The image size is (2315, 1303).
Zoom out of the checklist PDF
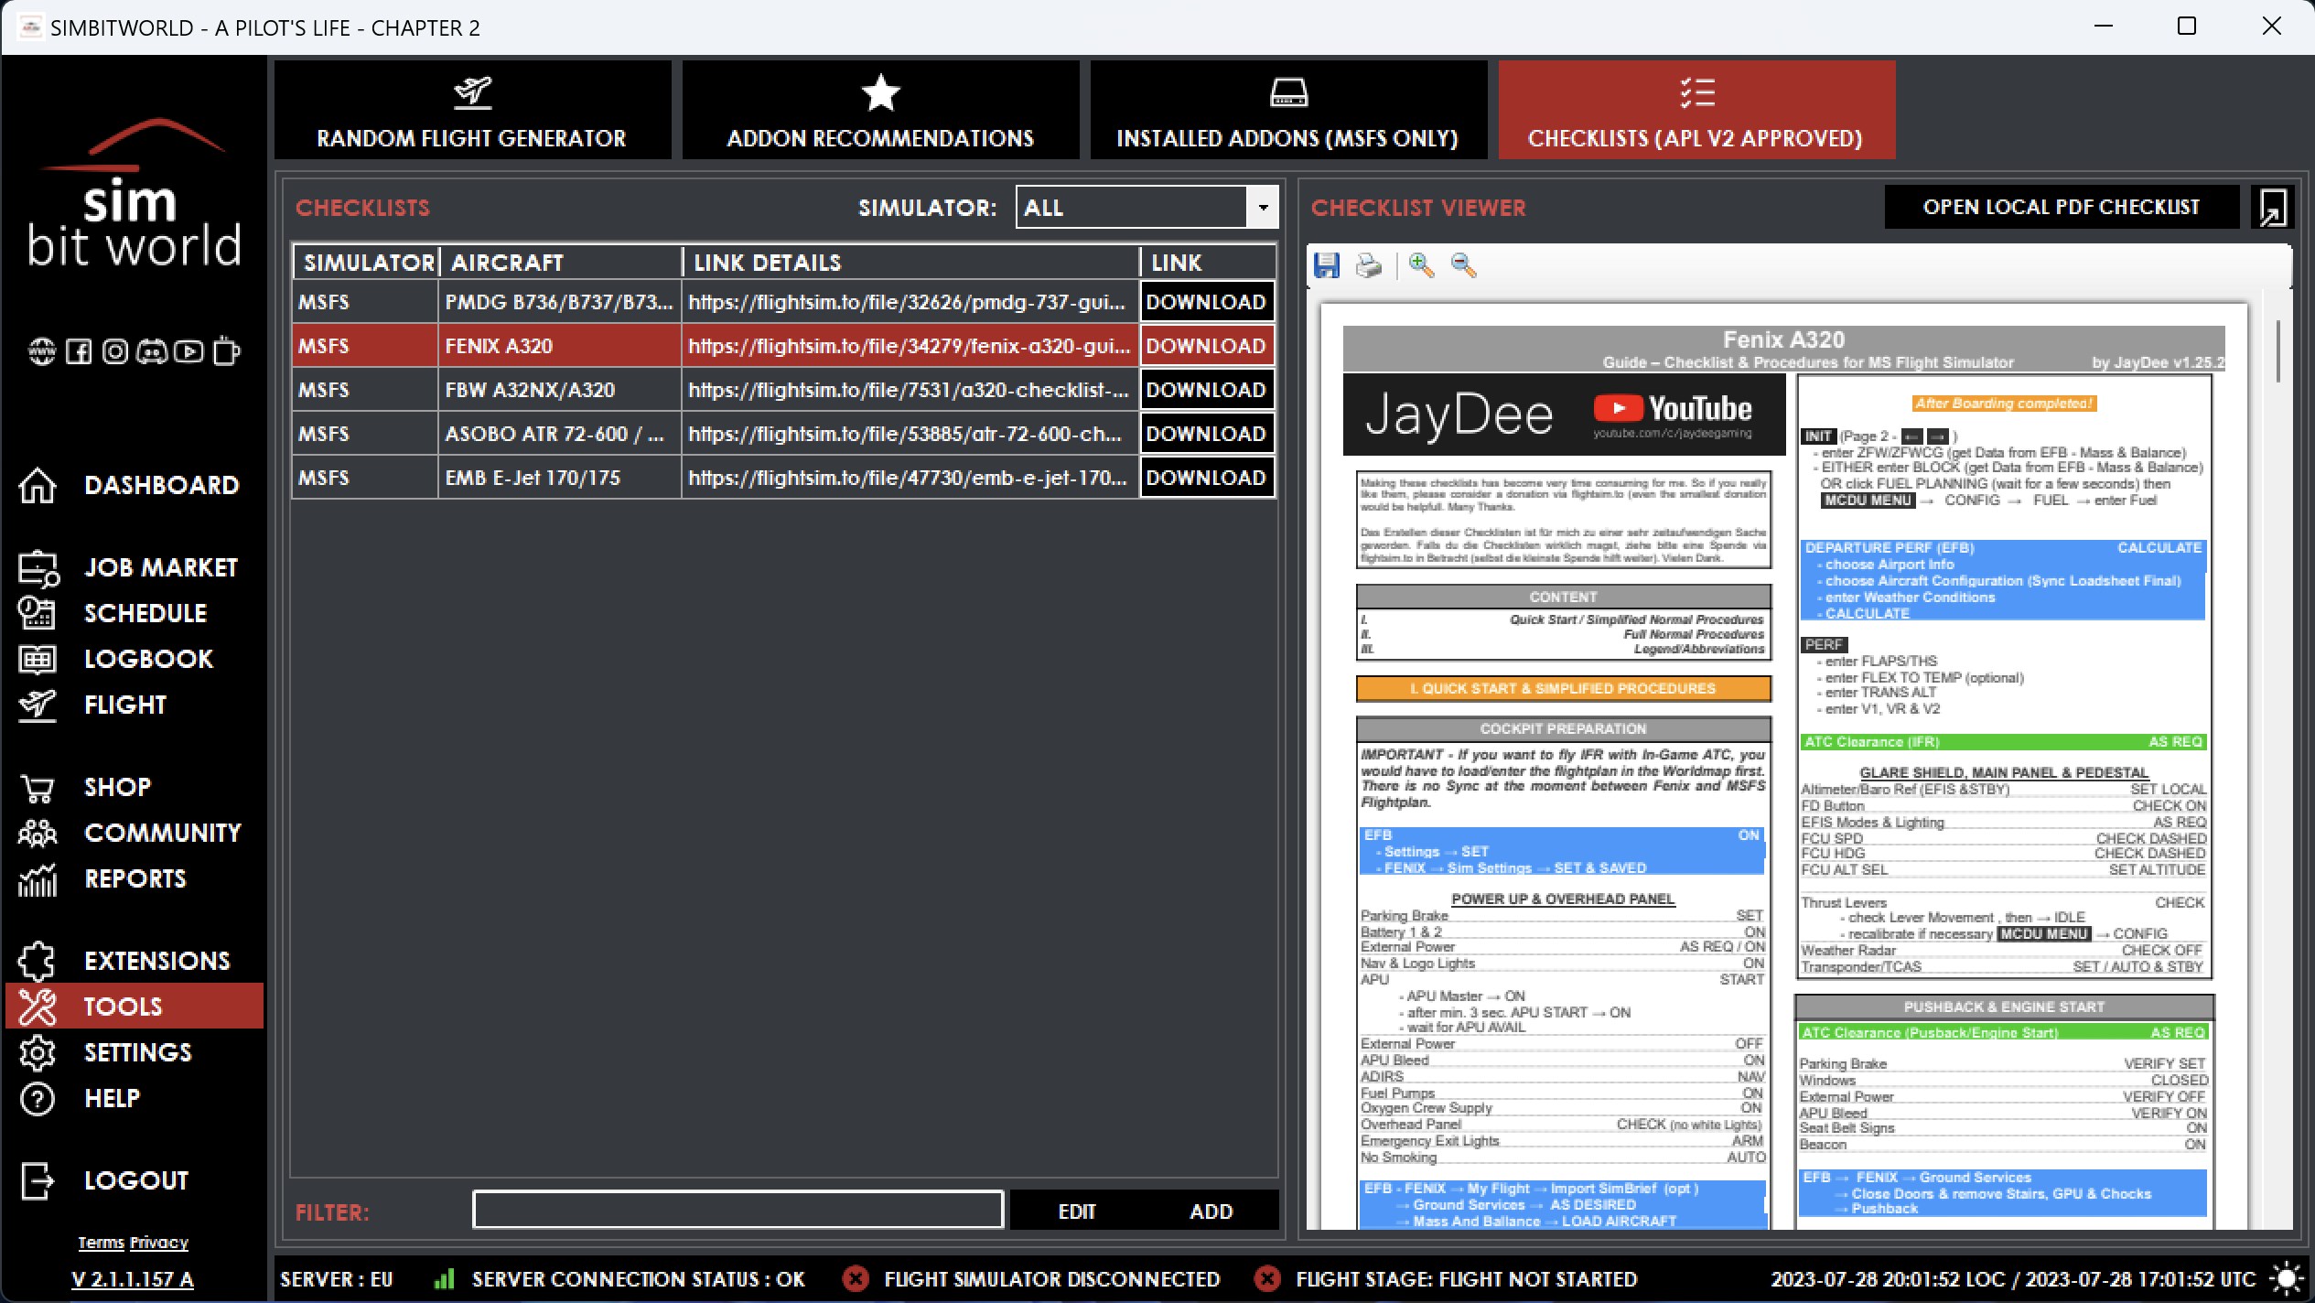1463,265
